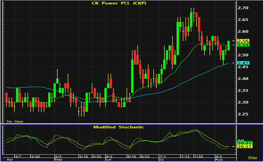Click the 5/5 date marker

[59, 156]
